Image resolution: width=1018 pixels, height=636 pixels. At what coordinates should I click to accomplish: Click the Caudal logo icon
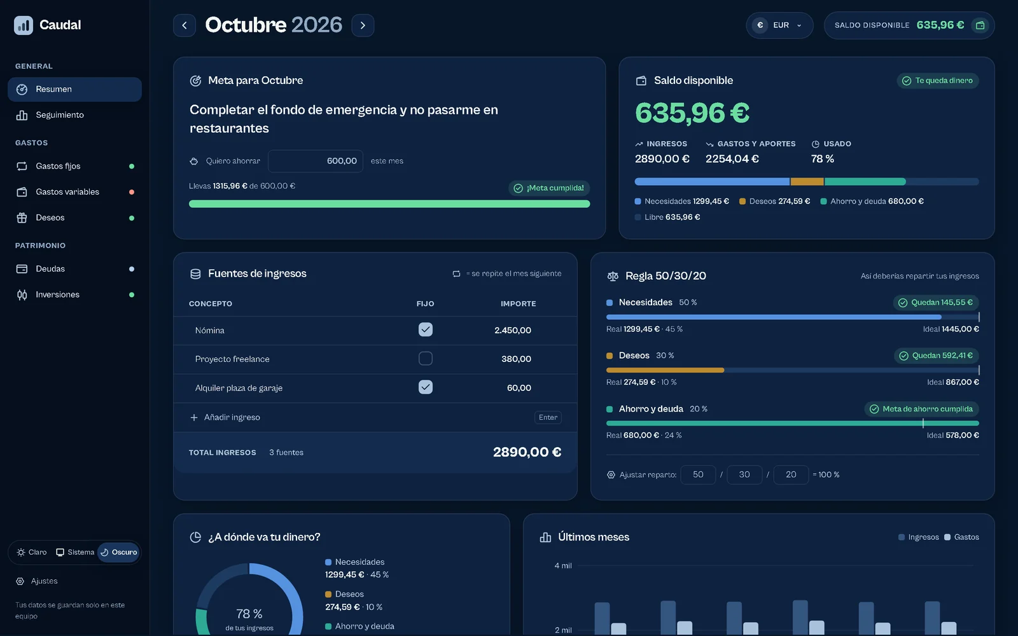coord(24,25)
